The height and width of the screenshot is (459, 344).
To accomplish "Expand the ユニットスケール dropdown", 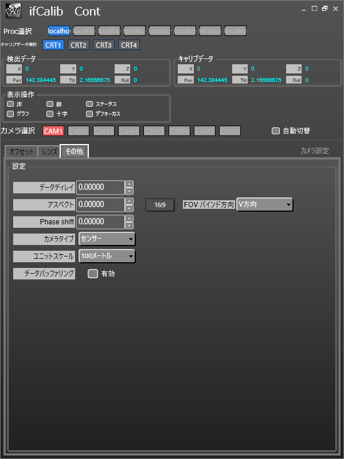I will 107,256.
